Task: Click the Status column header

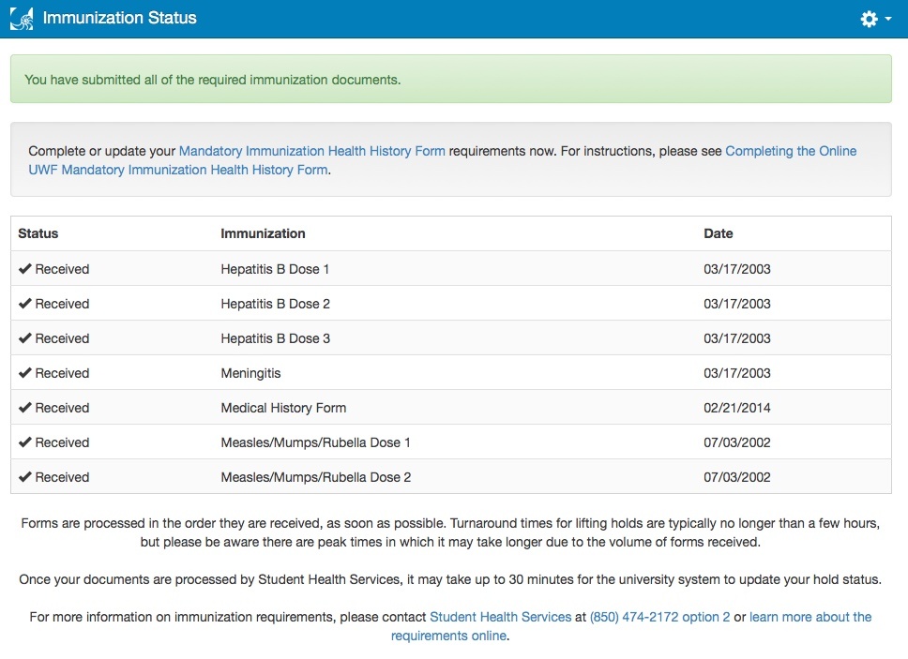Action: click(x=38, y=233)
